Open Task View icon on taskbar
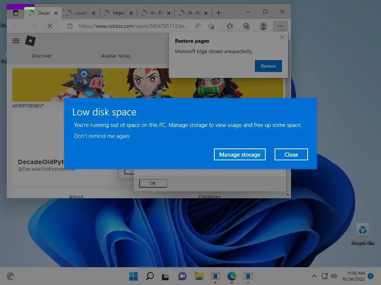The height and width of the screenshot is (285, 381). pyautogui.click(x=166, y=276)
